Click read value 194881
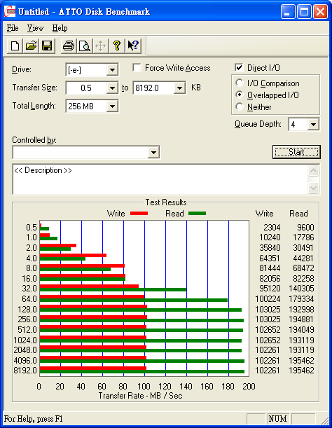332x428 pixels. [301, 319]
